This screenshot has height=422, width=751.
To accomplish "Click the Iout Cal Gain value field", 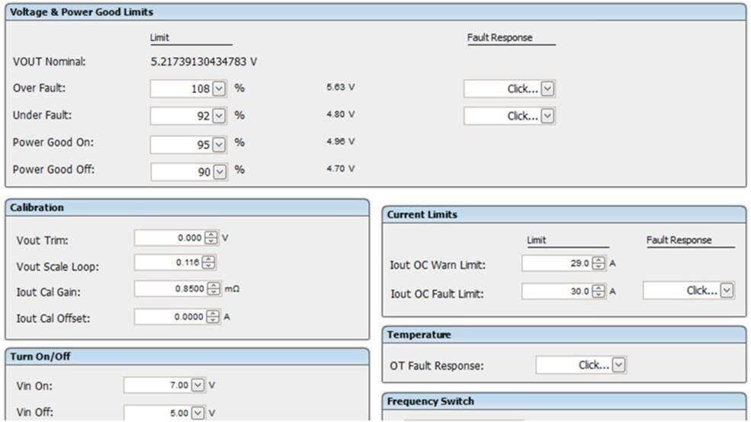I will pos(170,289).
